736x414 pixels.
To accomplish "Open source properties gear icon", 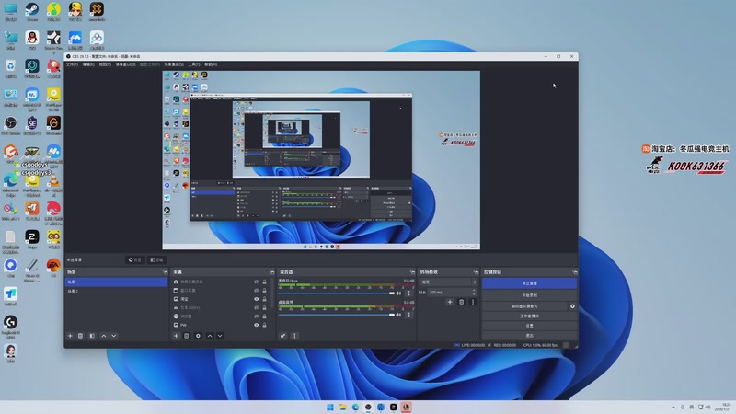I will coord(198,336).
